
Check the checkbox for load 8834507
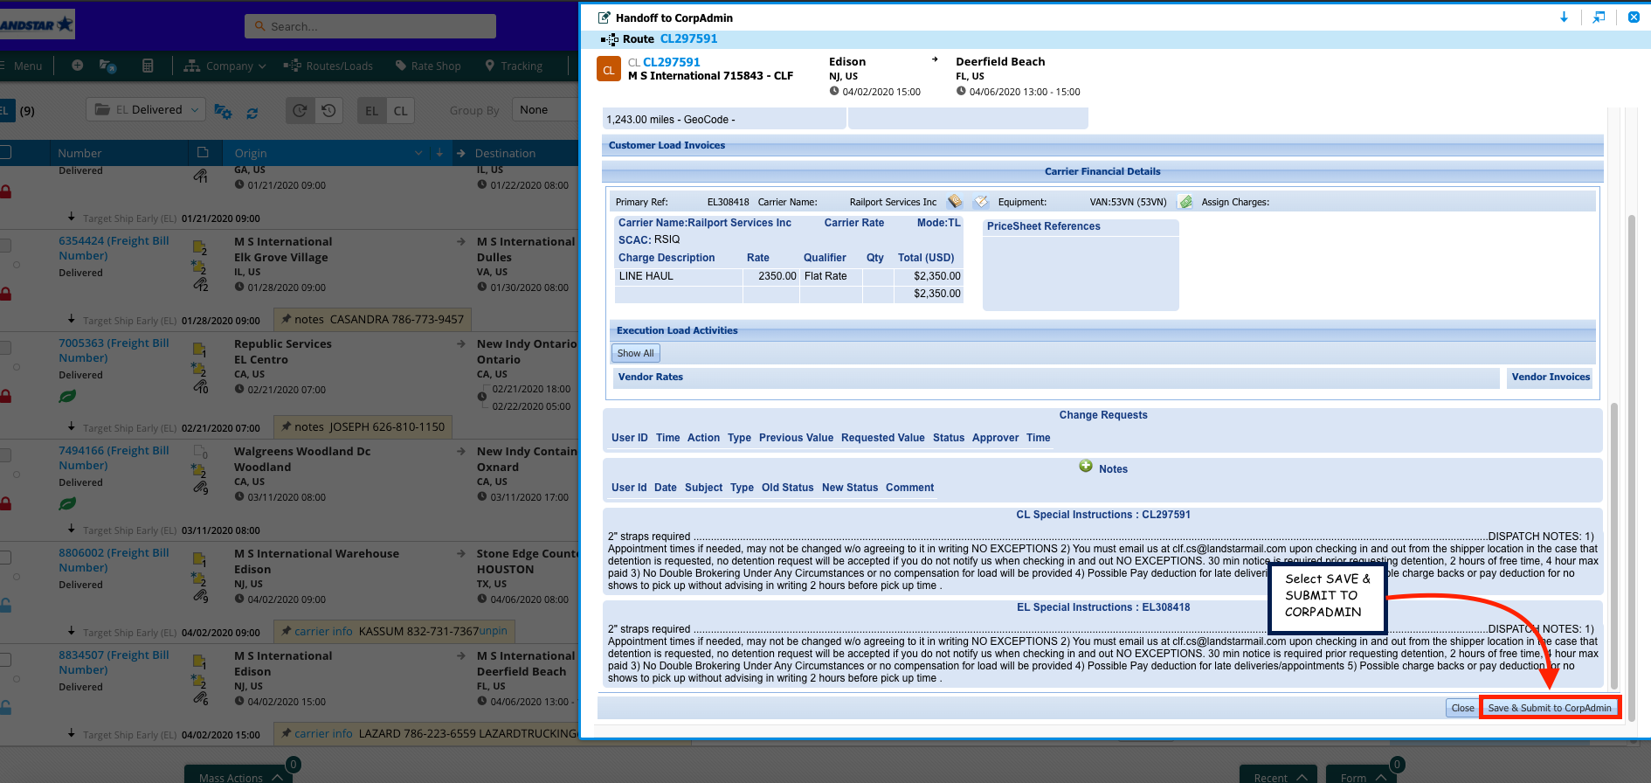pos(4,660)
